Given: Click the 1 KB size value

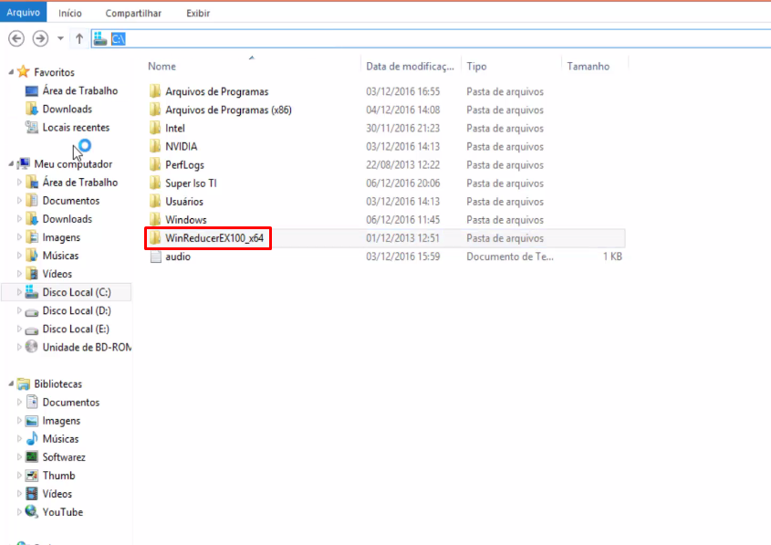Looking at the screenshot, I should (612, 257).
